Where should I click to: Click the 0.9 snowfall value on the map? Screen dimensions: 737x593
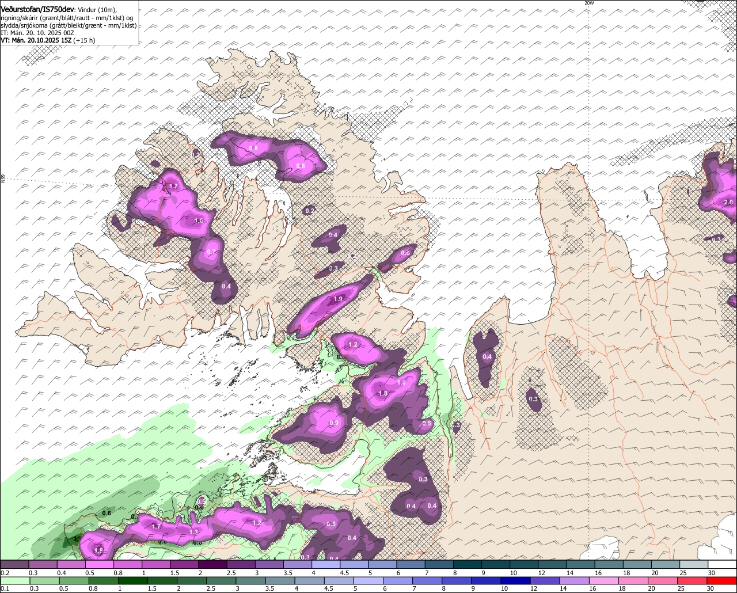[x=334, y=423]
